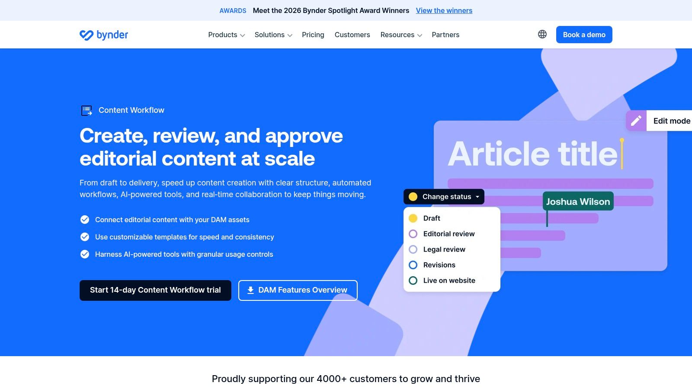
Task: Select the Live on website status
Action: tap(452, 281)
